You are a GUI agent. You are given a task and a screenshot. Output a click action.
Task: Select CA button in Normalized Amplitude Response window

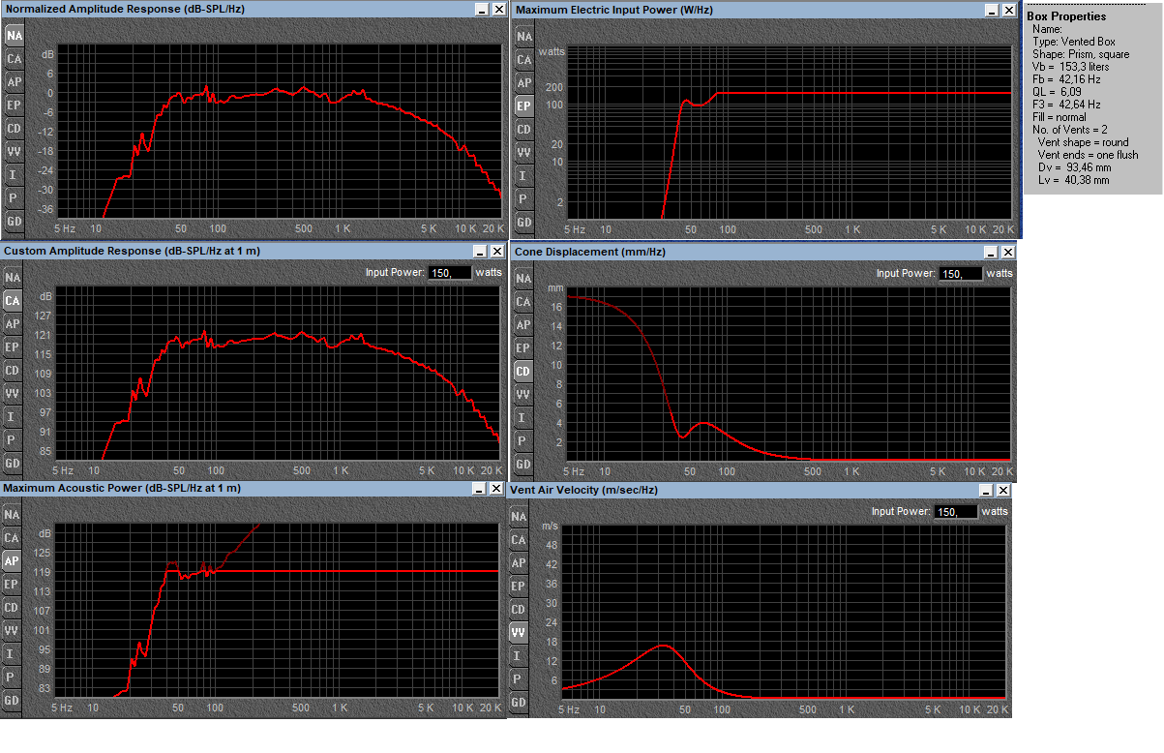coord(14,59)
